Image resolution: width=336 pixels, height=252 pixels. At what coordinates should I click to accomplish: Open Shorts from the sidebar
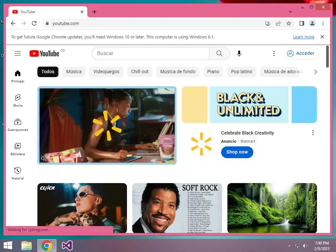click(18, 100)
